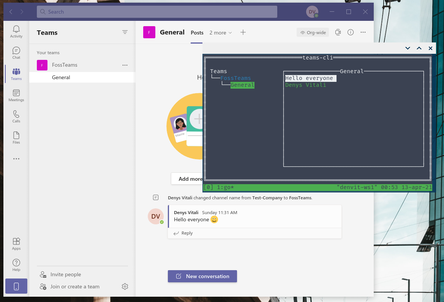Click the General channel title header
This screenshot has height=302, width=444.
point(172,32)
